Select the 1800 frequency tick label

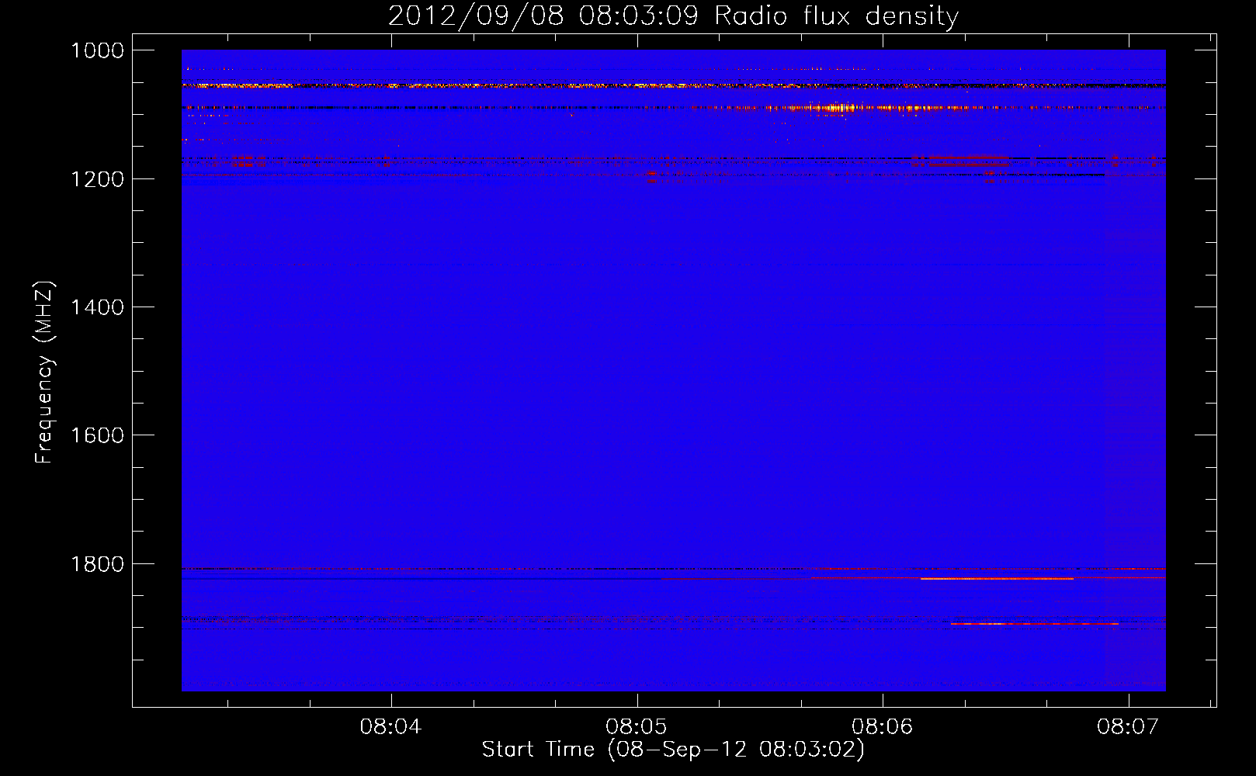pos(97,564)
